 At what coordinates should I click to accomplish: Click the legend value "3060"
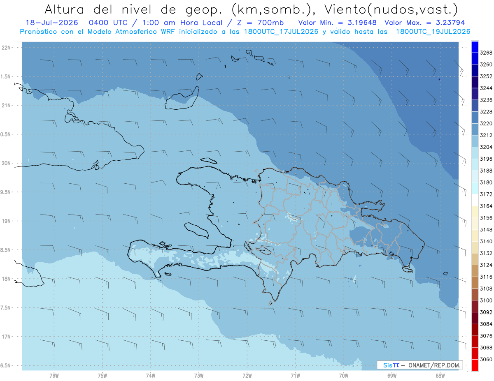486,359
